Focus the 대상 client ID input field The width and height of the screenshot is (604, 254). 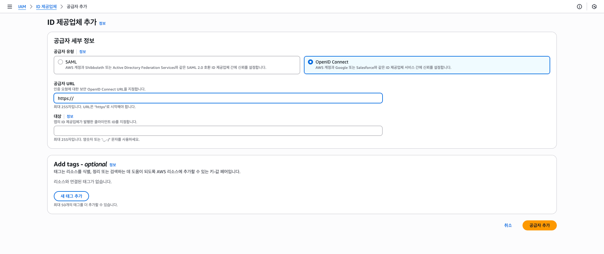click(218, 131)
